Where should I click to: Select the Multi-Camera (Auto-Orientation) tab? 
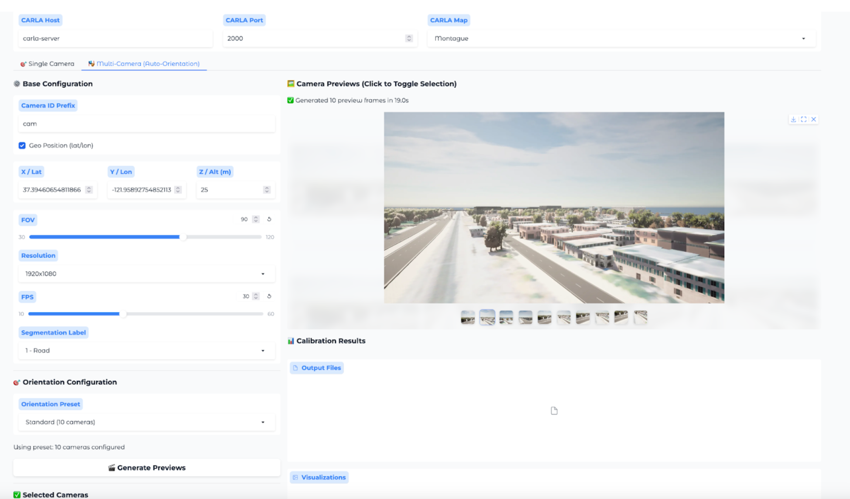[144, 64]
